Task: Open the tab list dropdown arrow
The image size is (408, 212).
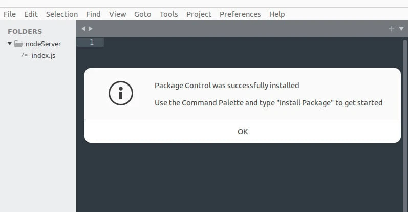Action: pos(401,29)
